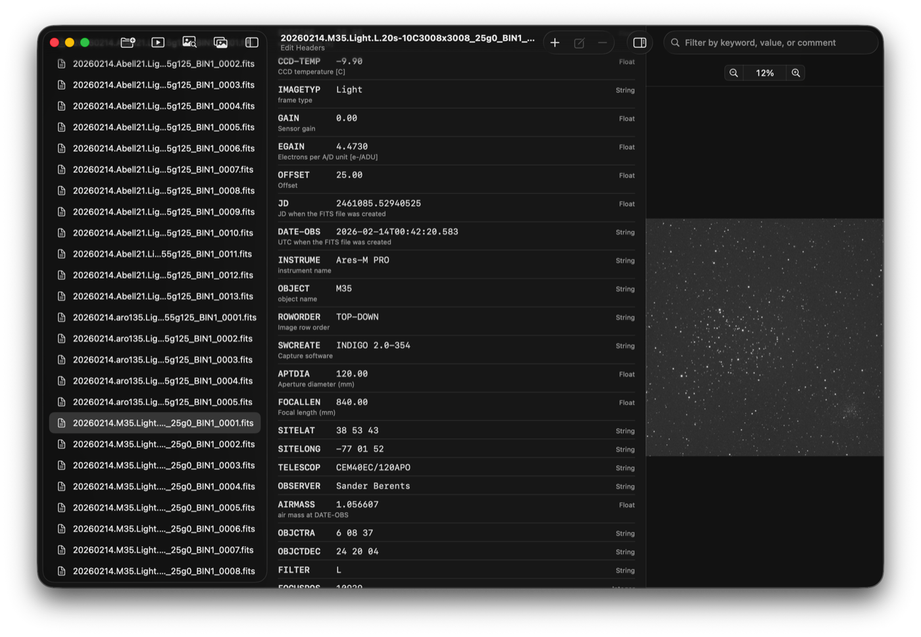Select file M35.Light BIN1_0006.fits
The height and width of the screenshot is (637, 921).
click(155, 529)
